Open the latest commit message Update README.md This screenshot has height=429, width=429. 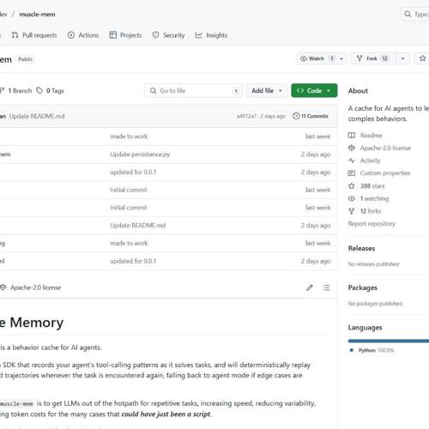(37, 116)
